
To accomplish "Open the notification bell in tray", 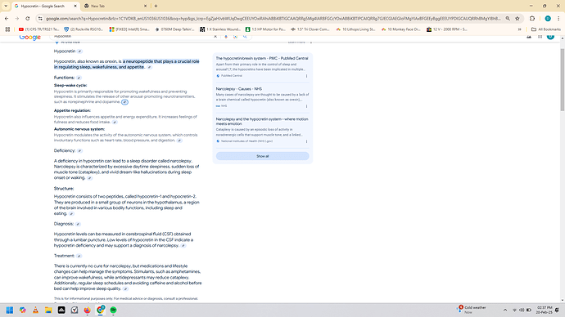I will click(558, 310).
